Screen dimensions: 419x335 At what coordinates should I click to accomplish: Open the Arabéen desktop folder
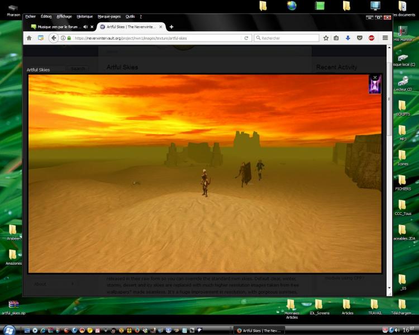click(13, 232)
